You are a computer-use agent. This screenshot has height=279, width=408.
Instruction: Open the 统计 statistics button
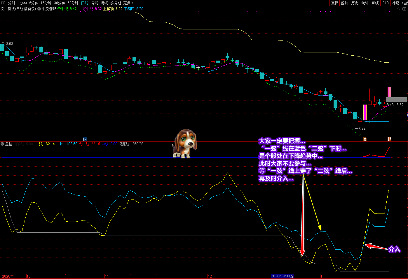coord(365,3)
